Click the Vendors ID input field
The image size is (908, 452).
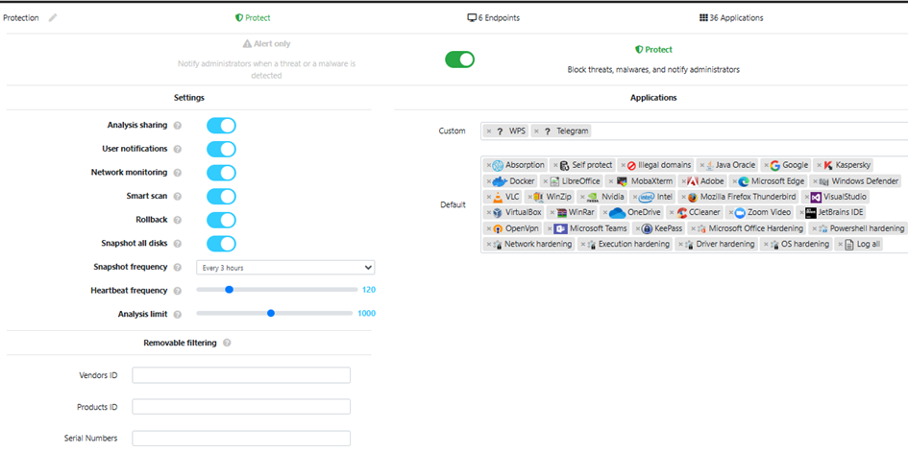pos(241,375)
